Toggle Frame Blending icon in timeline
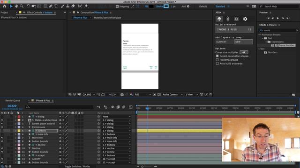The image size is (300, 168). (118, 107)
